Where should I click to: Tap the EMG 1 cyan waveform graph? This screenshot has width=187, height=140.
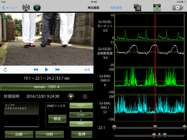tap(150, 108)
